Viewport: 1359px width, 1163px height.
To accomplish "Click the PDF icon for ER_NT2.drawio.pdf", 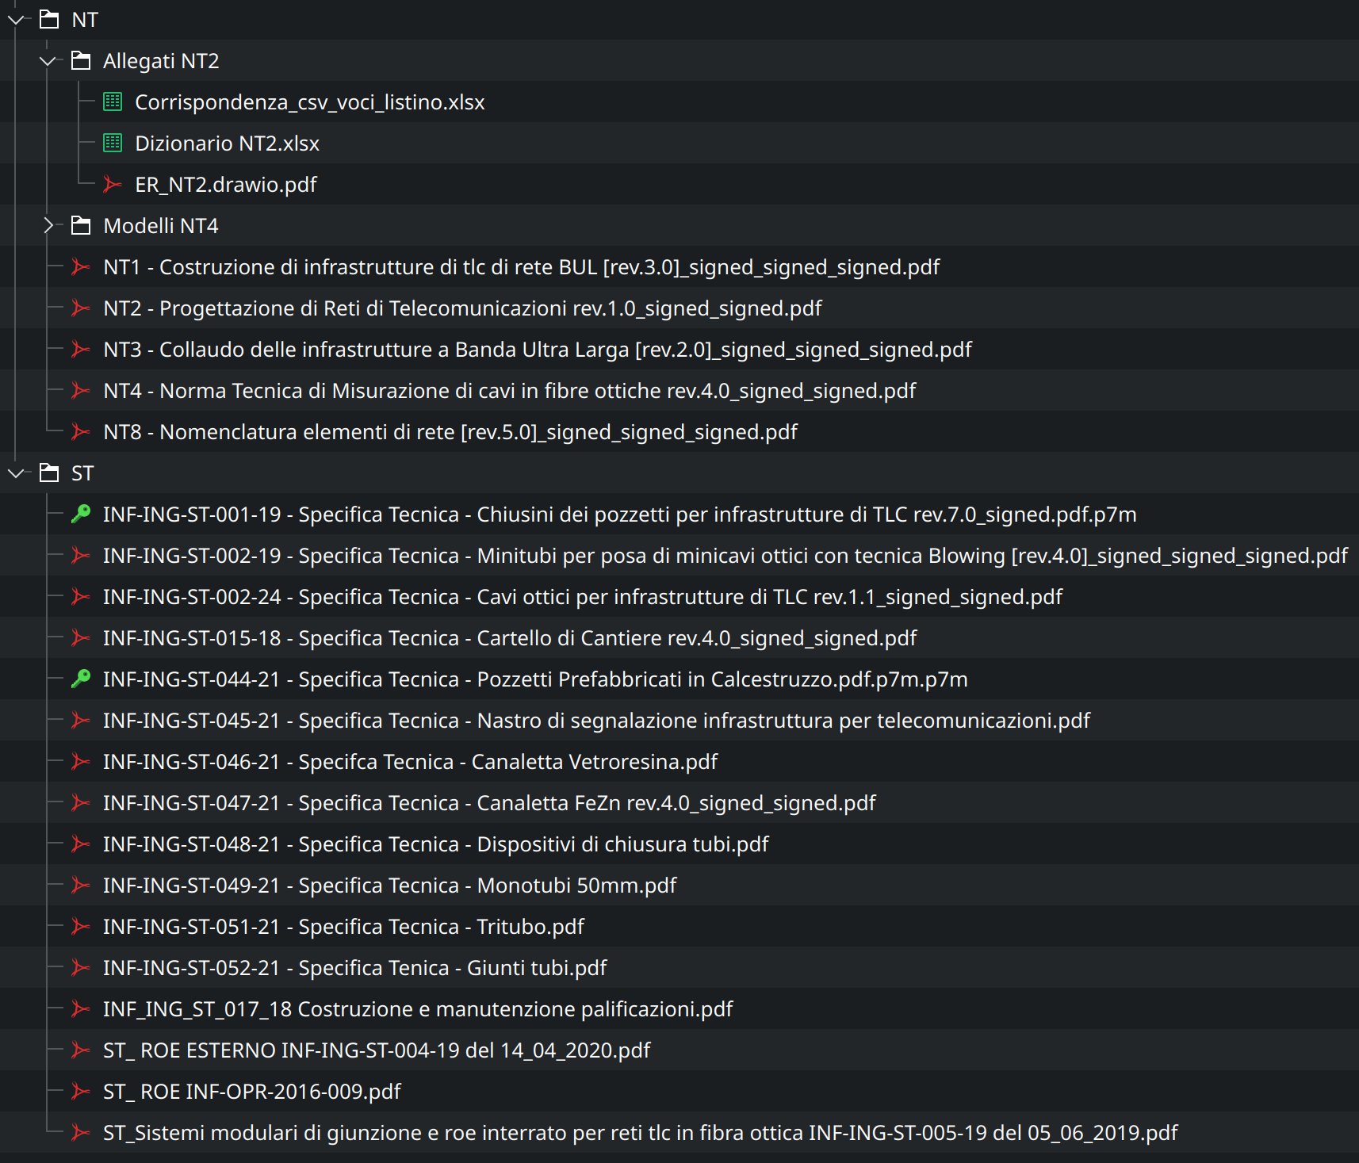I will [x=113, y=185].
